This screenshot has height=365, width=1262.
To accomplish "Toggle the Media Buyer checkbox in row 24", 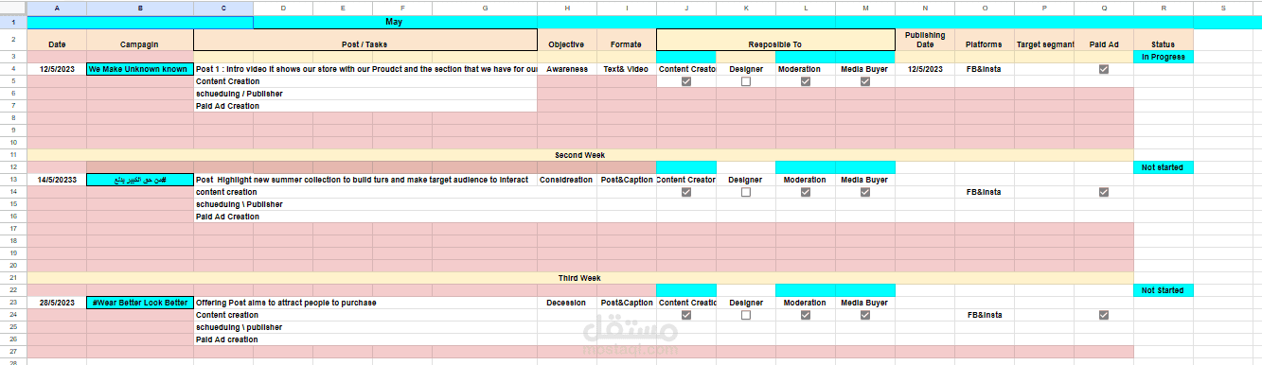I will coord(865,315).
